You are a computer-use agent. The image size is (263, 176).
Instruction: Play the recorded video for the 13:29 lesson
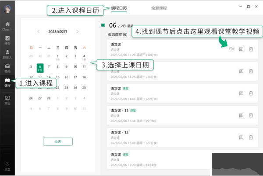pos(231,49)
